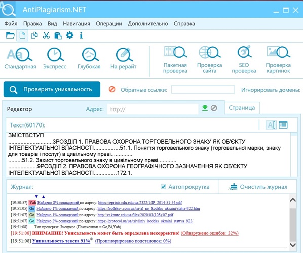
Task: Click the Обратные ссылки input field
Action: click(203, 90)
